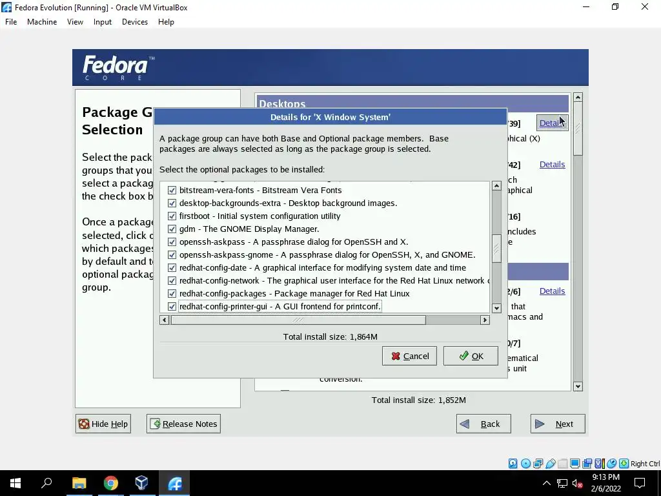The image size is (661, 496).
Task: Click the network tray icon
Action: (562, 483)
